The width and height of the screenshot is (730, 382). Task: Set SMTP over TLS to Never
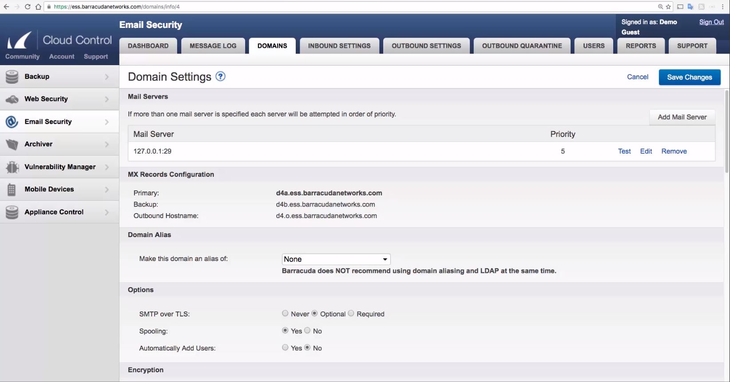pyautogui.click(x=285, y=313)
